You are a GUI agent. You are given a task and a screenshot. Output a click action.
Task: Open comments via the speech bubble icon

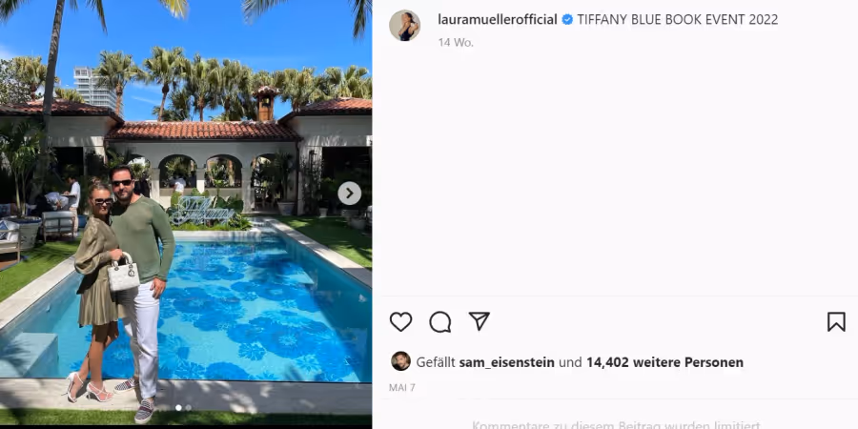click(x=439, y=322)
